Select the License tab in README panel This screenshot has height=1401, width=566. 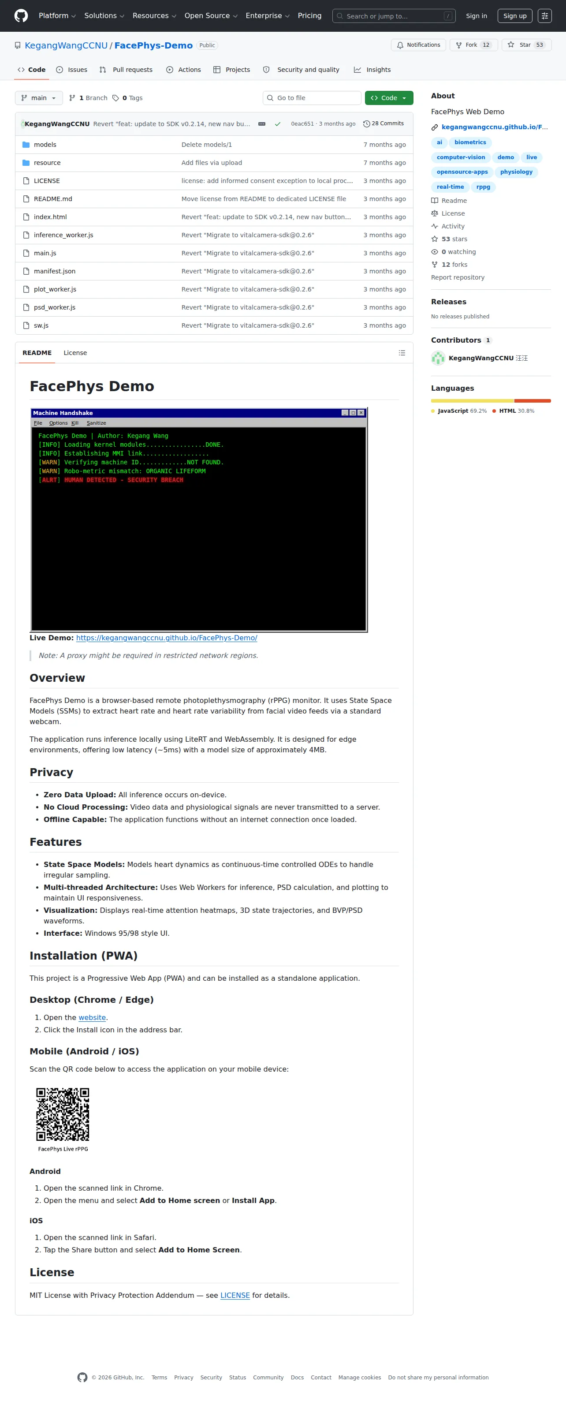click(75, 353)
